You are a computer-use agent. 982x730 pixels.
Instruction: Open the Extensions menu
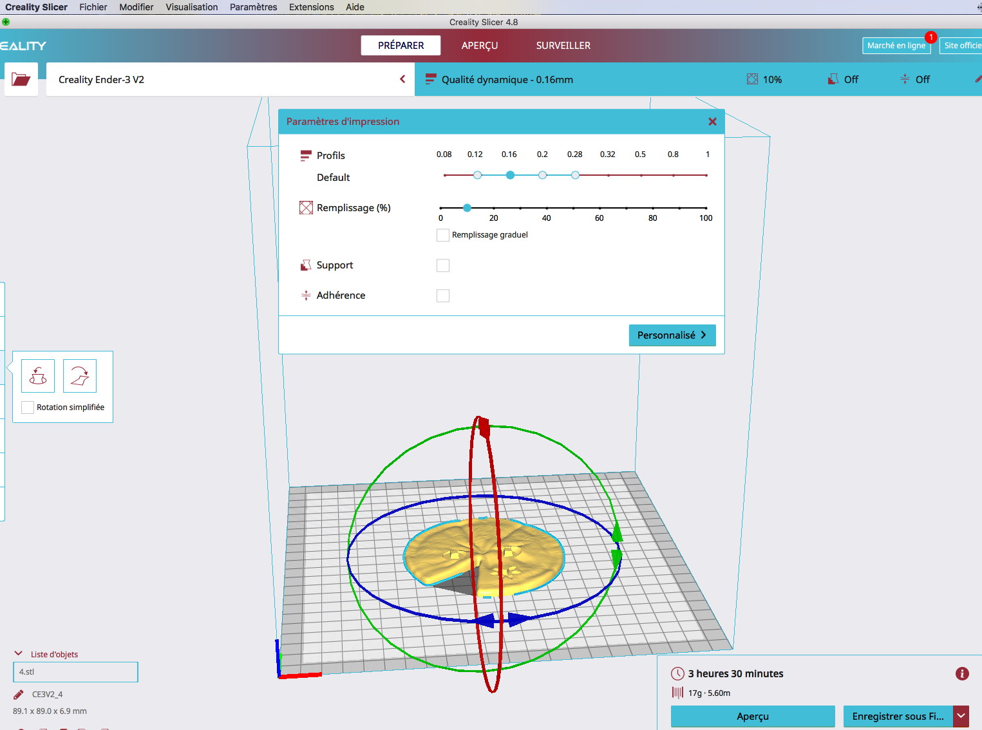(311, 7)
